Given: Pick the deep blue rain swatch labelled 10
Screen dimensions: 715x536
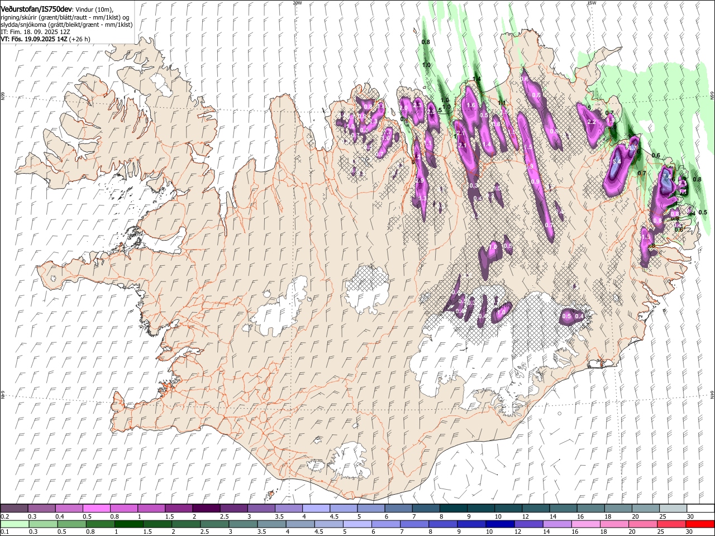Looking at the screenshot, I should click(499, 524).
